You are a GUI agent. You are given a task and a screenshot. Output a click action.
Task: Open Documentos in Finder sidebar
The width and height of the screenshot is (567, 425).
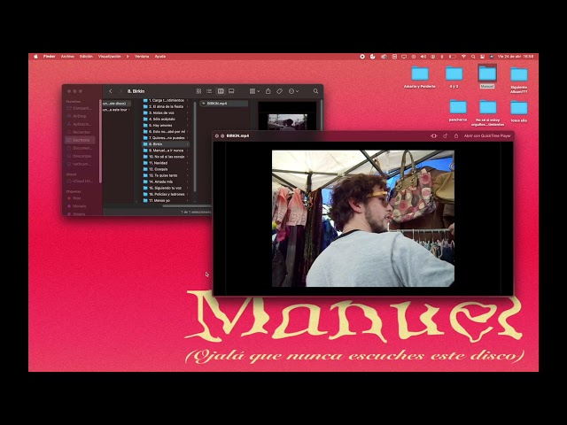tap(81, 148)
